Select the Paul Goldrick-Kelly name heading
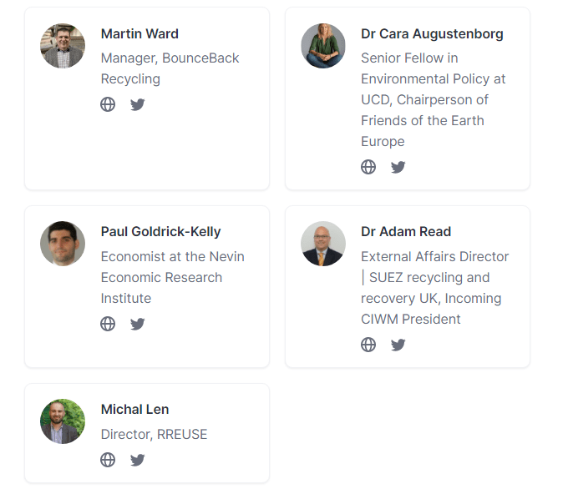This screenshot has height=499, width=568. click(x=160, y=231)
